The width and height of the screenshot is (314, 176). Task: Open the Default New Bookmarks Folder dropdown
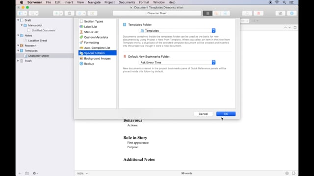pyautogui.click(x=177, y=63)
